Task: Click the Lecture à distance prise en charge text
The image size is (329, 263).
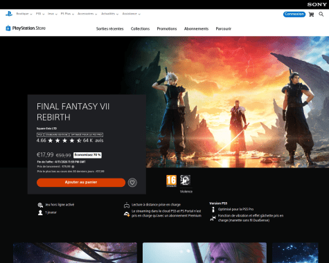Action: click(x=156, y=205)
